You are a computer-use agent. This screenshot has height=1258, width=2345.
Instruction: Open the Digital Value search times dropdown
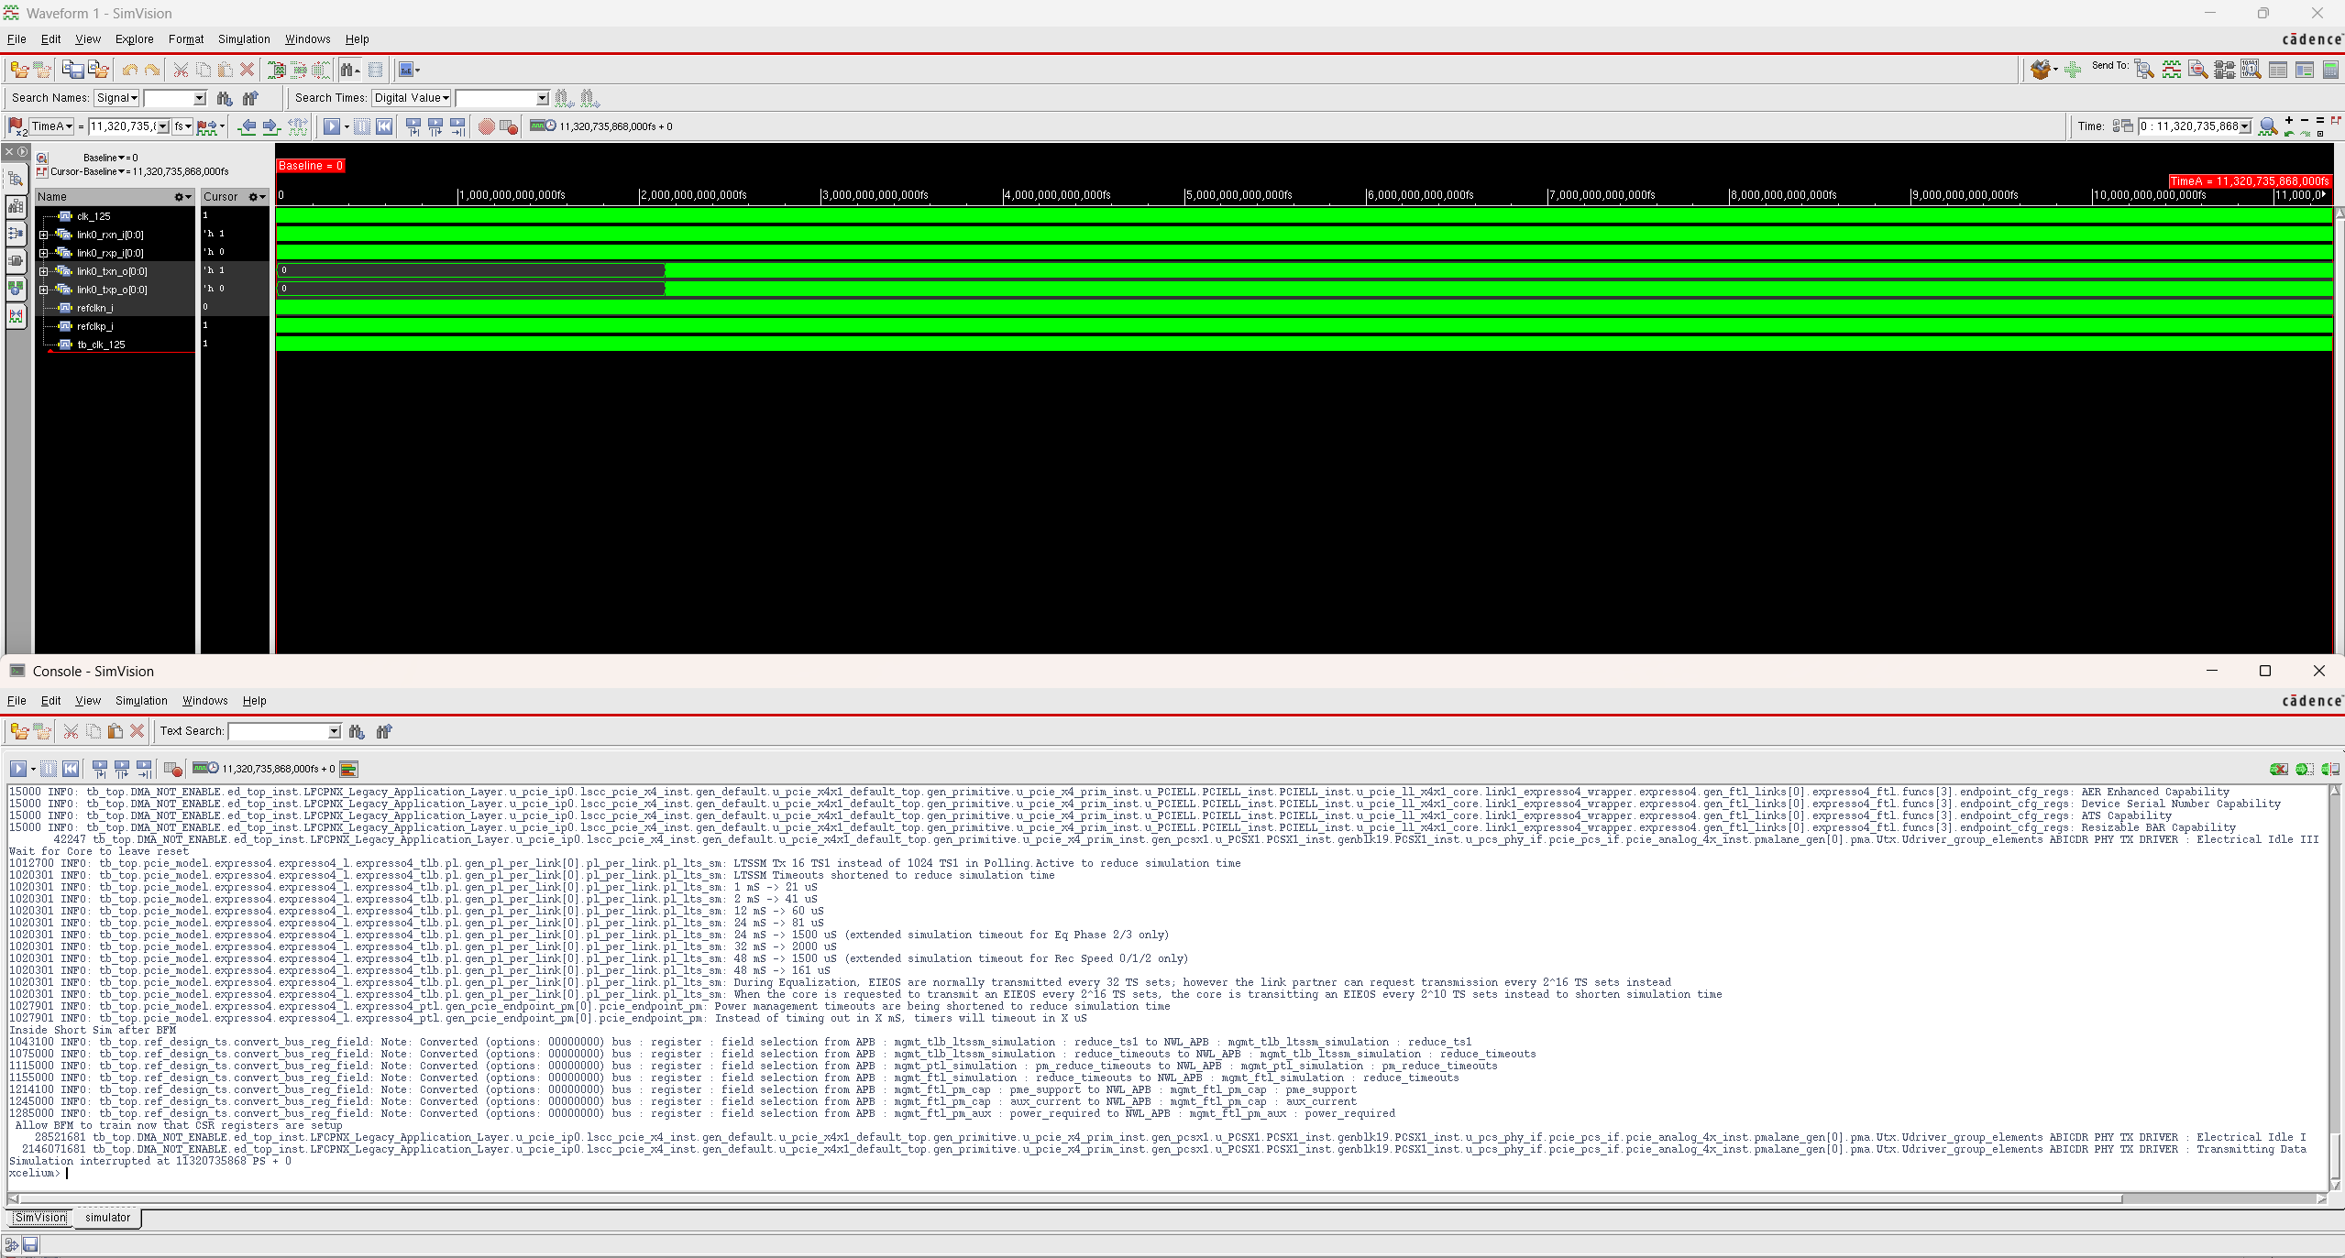411,98
